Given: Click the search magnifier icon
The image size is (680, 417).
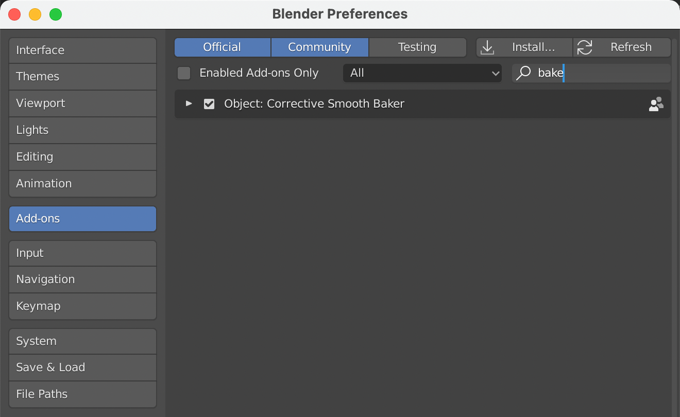Looking at the screenshot, I should point(523,73).
